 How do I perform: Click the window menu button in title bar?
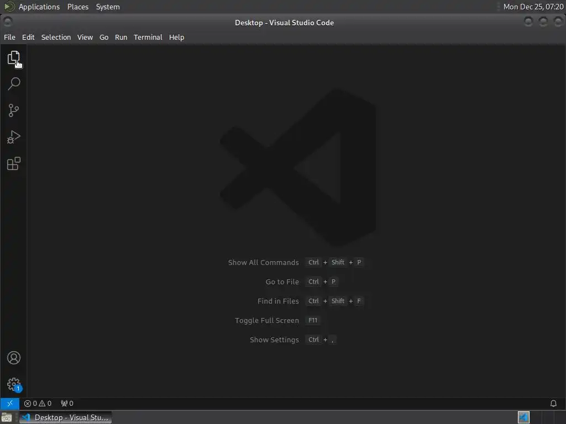(x=8, y=22)
